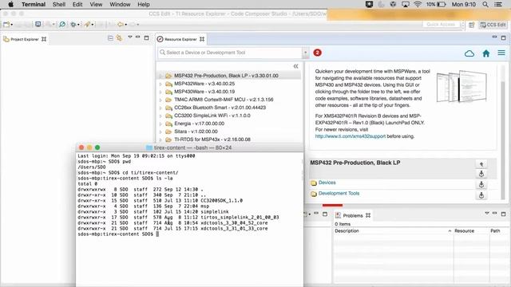Open the Window menu
This screenshot has height=287, width=511.
(x=120, y=4)
